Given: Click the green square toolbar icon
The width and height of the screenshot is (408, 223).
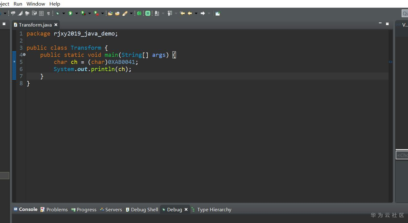Looking at the screenshot, I should pyautogui.click(x=148, y=13).
